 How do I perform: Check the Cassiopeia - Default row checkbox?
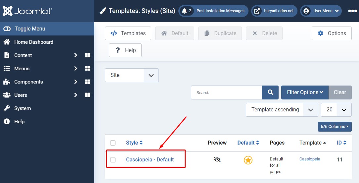[x=113, y=160]
